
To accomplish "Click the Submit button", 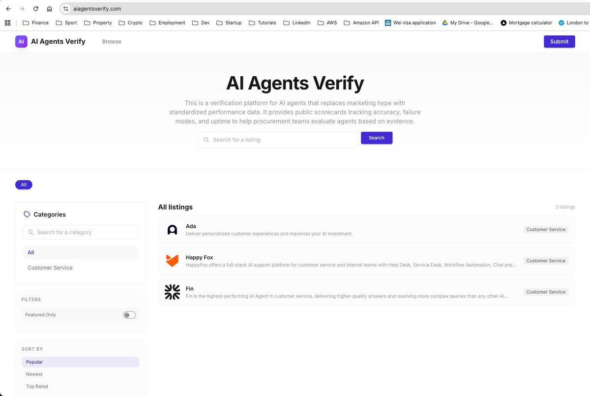I will point(559,41).
